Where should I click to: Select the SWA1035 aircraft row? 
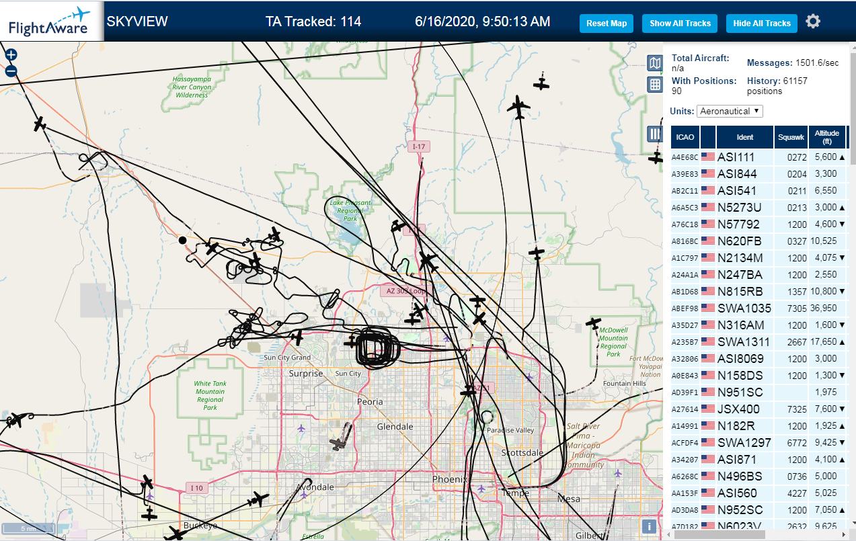click(x=760, y=308)
